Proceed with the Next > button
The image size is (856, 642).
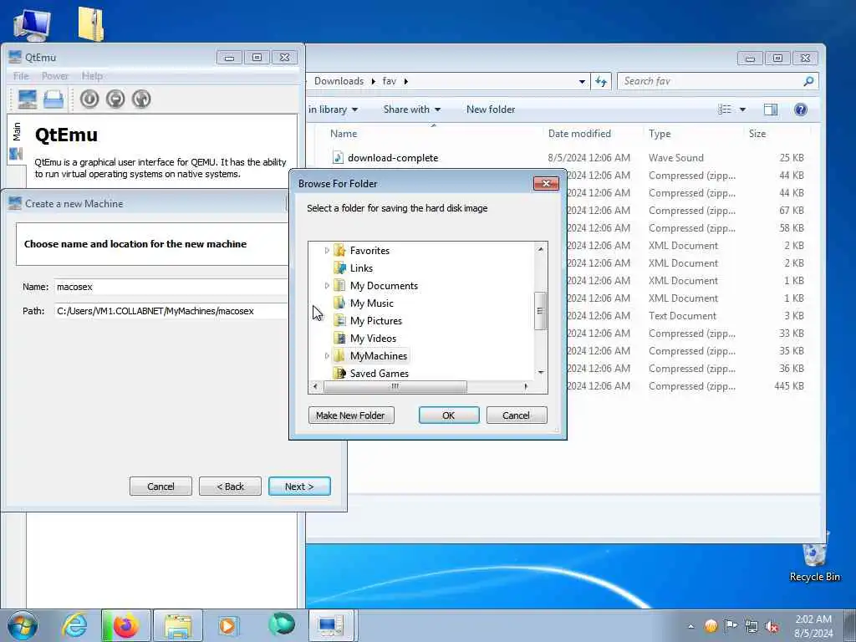[x=299, y=487]
